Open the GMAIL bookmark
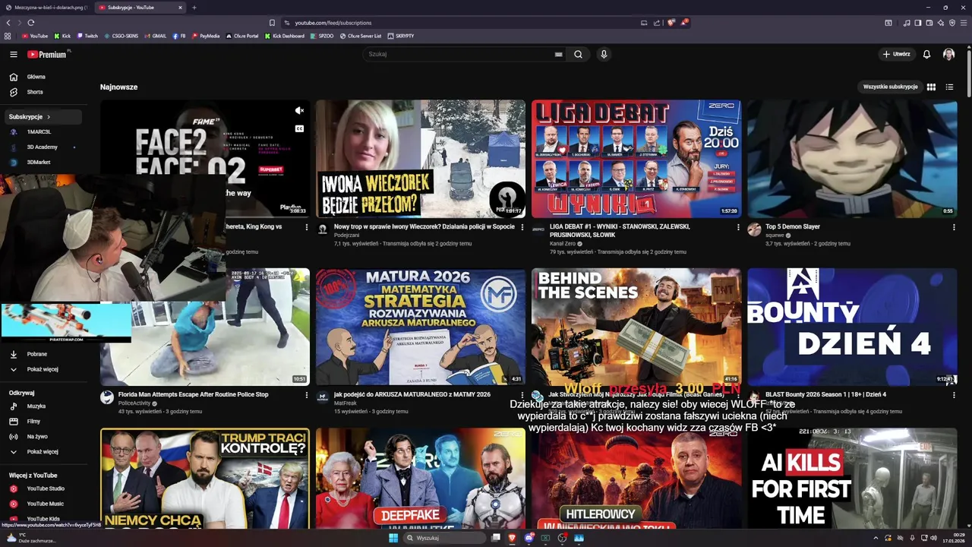Viewport: 972px width, 547px height. 155,36
